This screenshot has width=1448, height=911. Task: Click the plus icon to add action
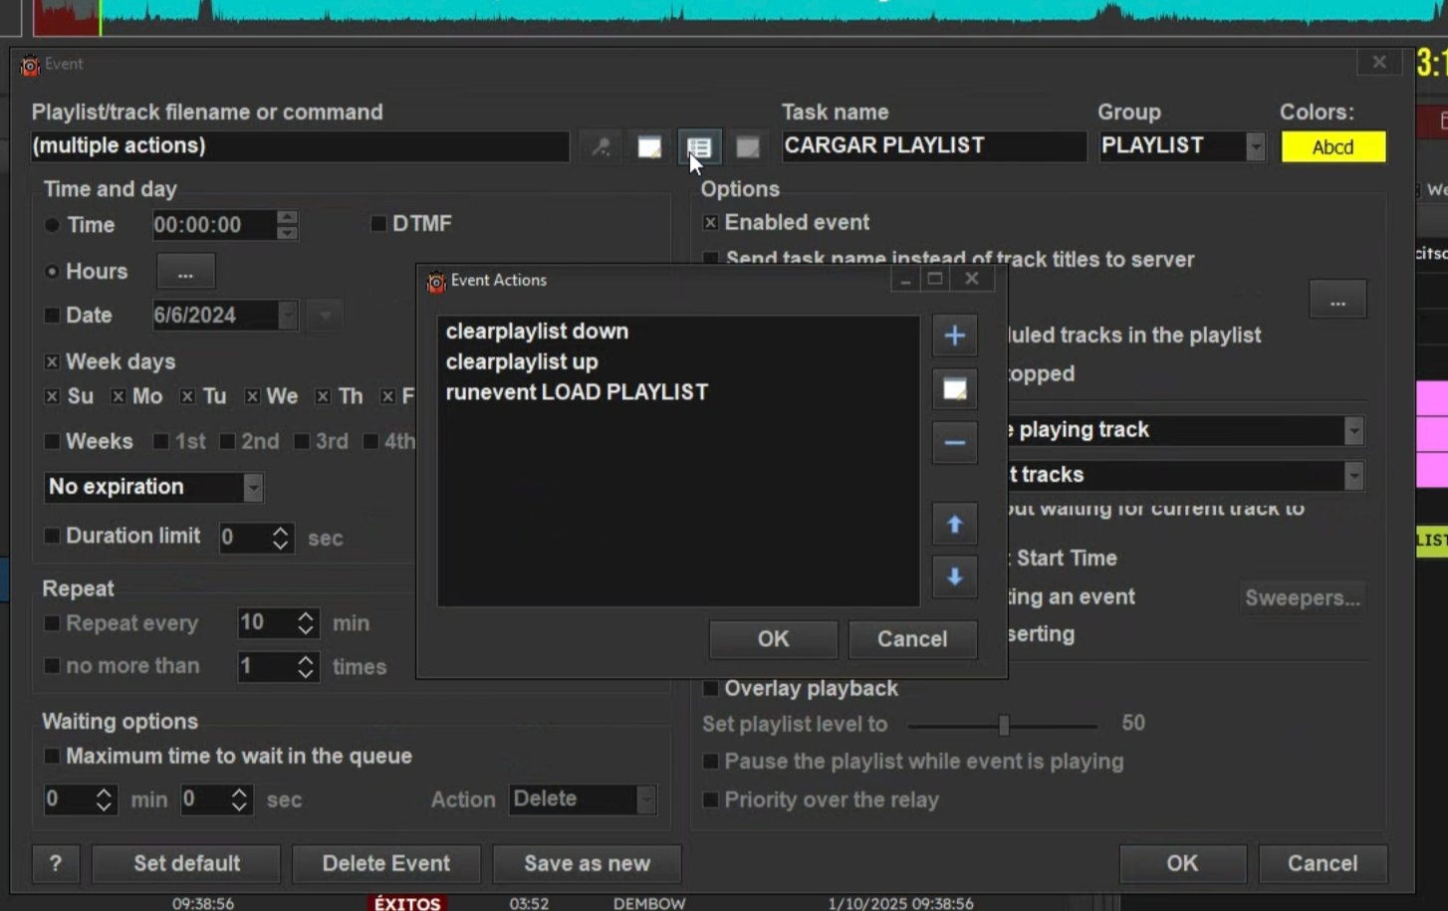954,336
